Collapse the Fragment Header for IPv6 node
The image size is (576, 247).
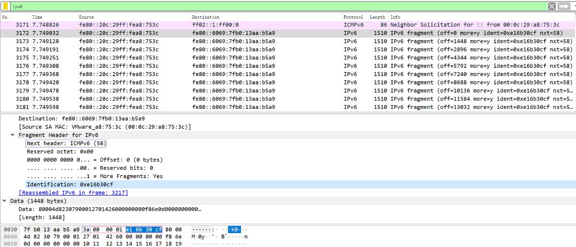(12, 135)
